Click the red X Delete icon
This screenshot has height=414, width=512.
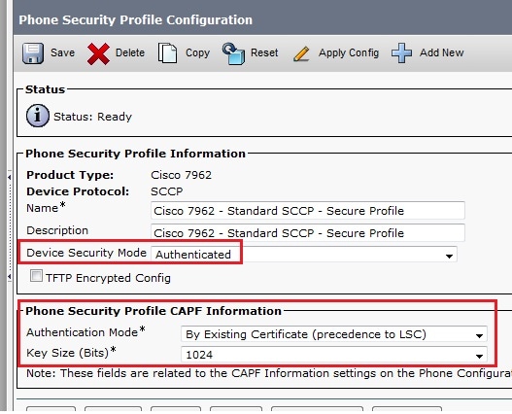[x=98, y=53]
